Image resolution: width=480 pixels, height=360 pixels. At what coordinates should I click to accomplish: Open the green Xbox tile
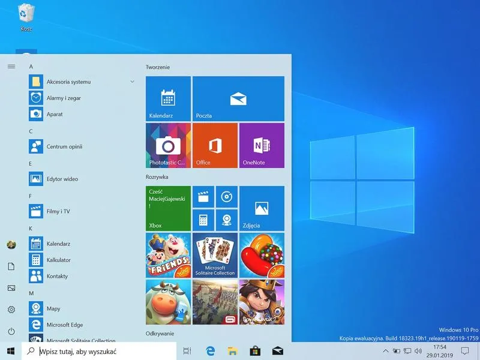168,208
